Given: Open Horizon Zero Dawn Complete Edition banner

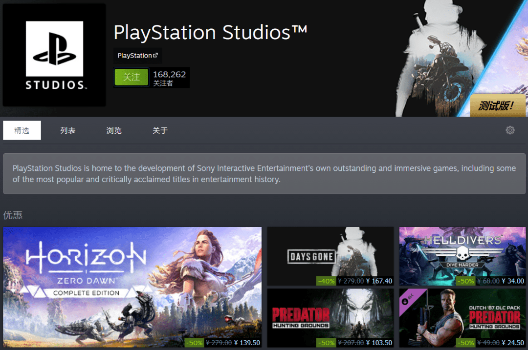Looking at the screenshot, I should point(132,287).
